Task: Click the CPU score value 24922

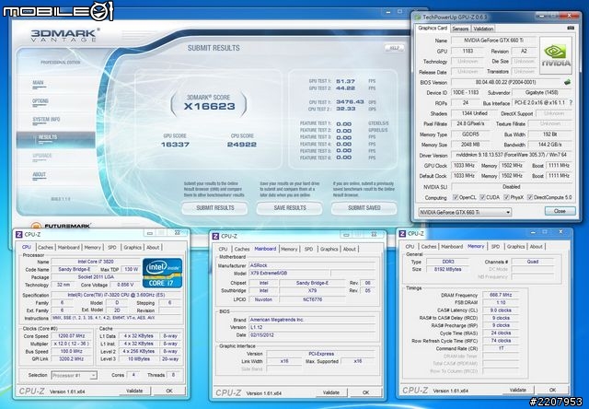Action: pos(242,145)
